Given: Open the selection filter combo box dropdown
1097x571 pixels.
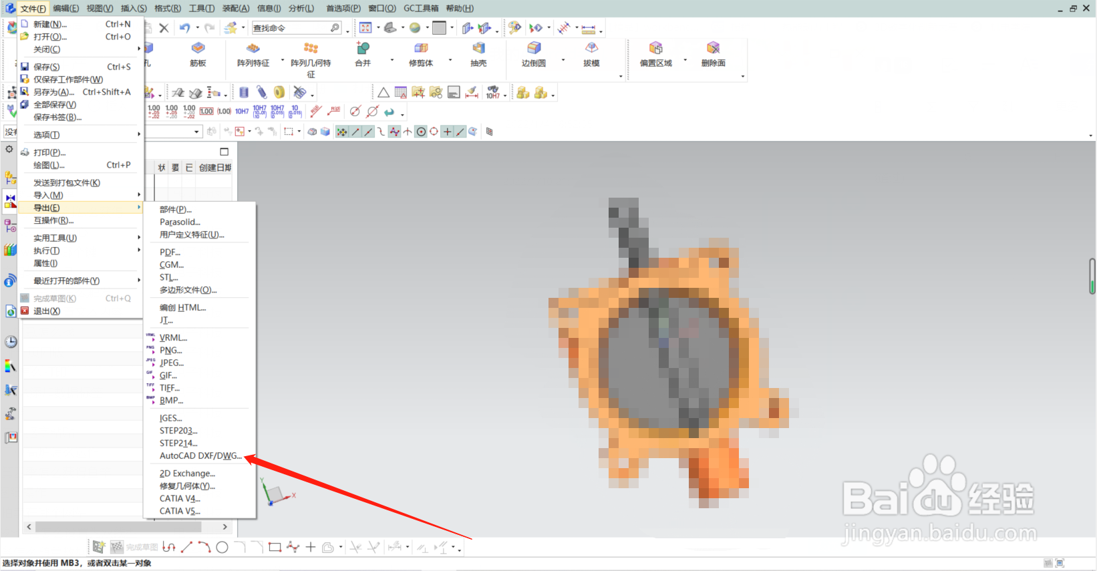Looking at the screenshot, I should [x=196, y=132].
